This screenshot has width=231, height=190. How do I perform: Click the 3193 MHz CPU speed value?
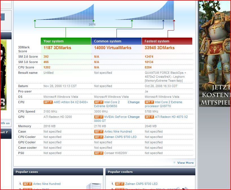click(50, 112)
